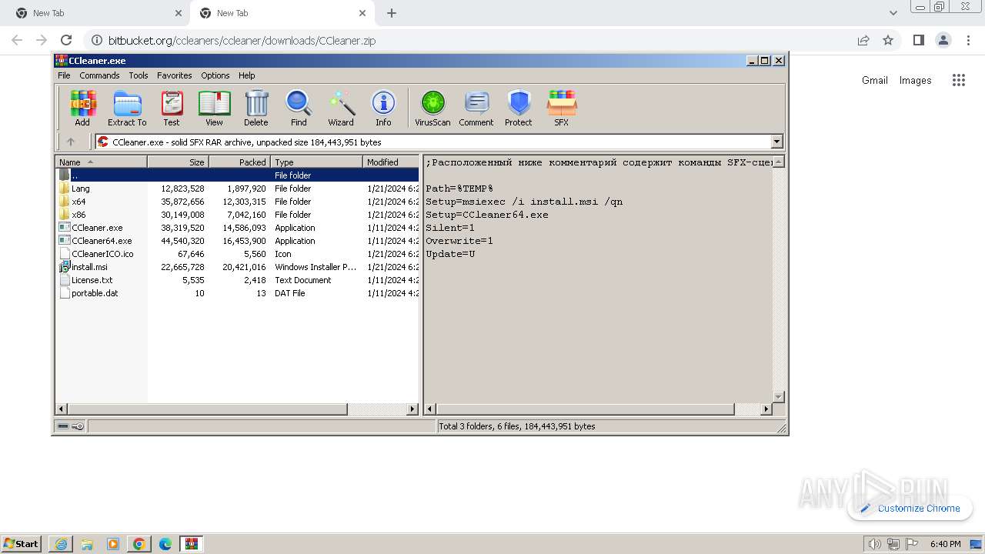
Task: Open Internet Explorer taskbar icon
Action: tap(61, 544)
